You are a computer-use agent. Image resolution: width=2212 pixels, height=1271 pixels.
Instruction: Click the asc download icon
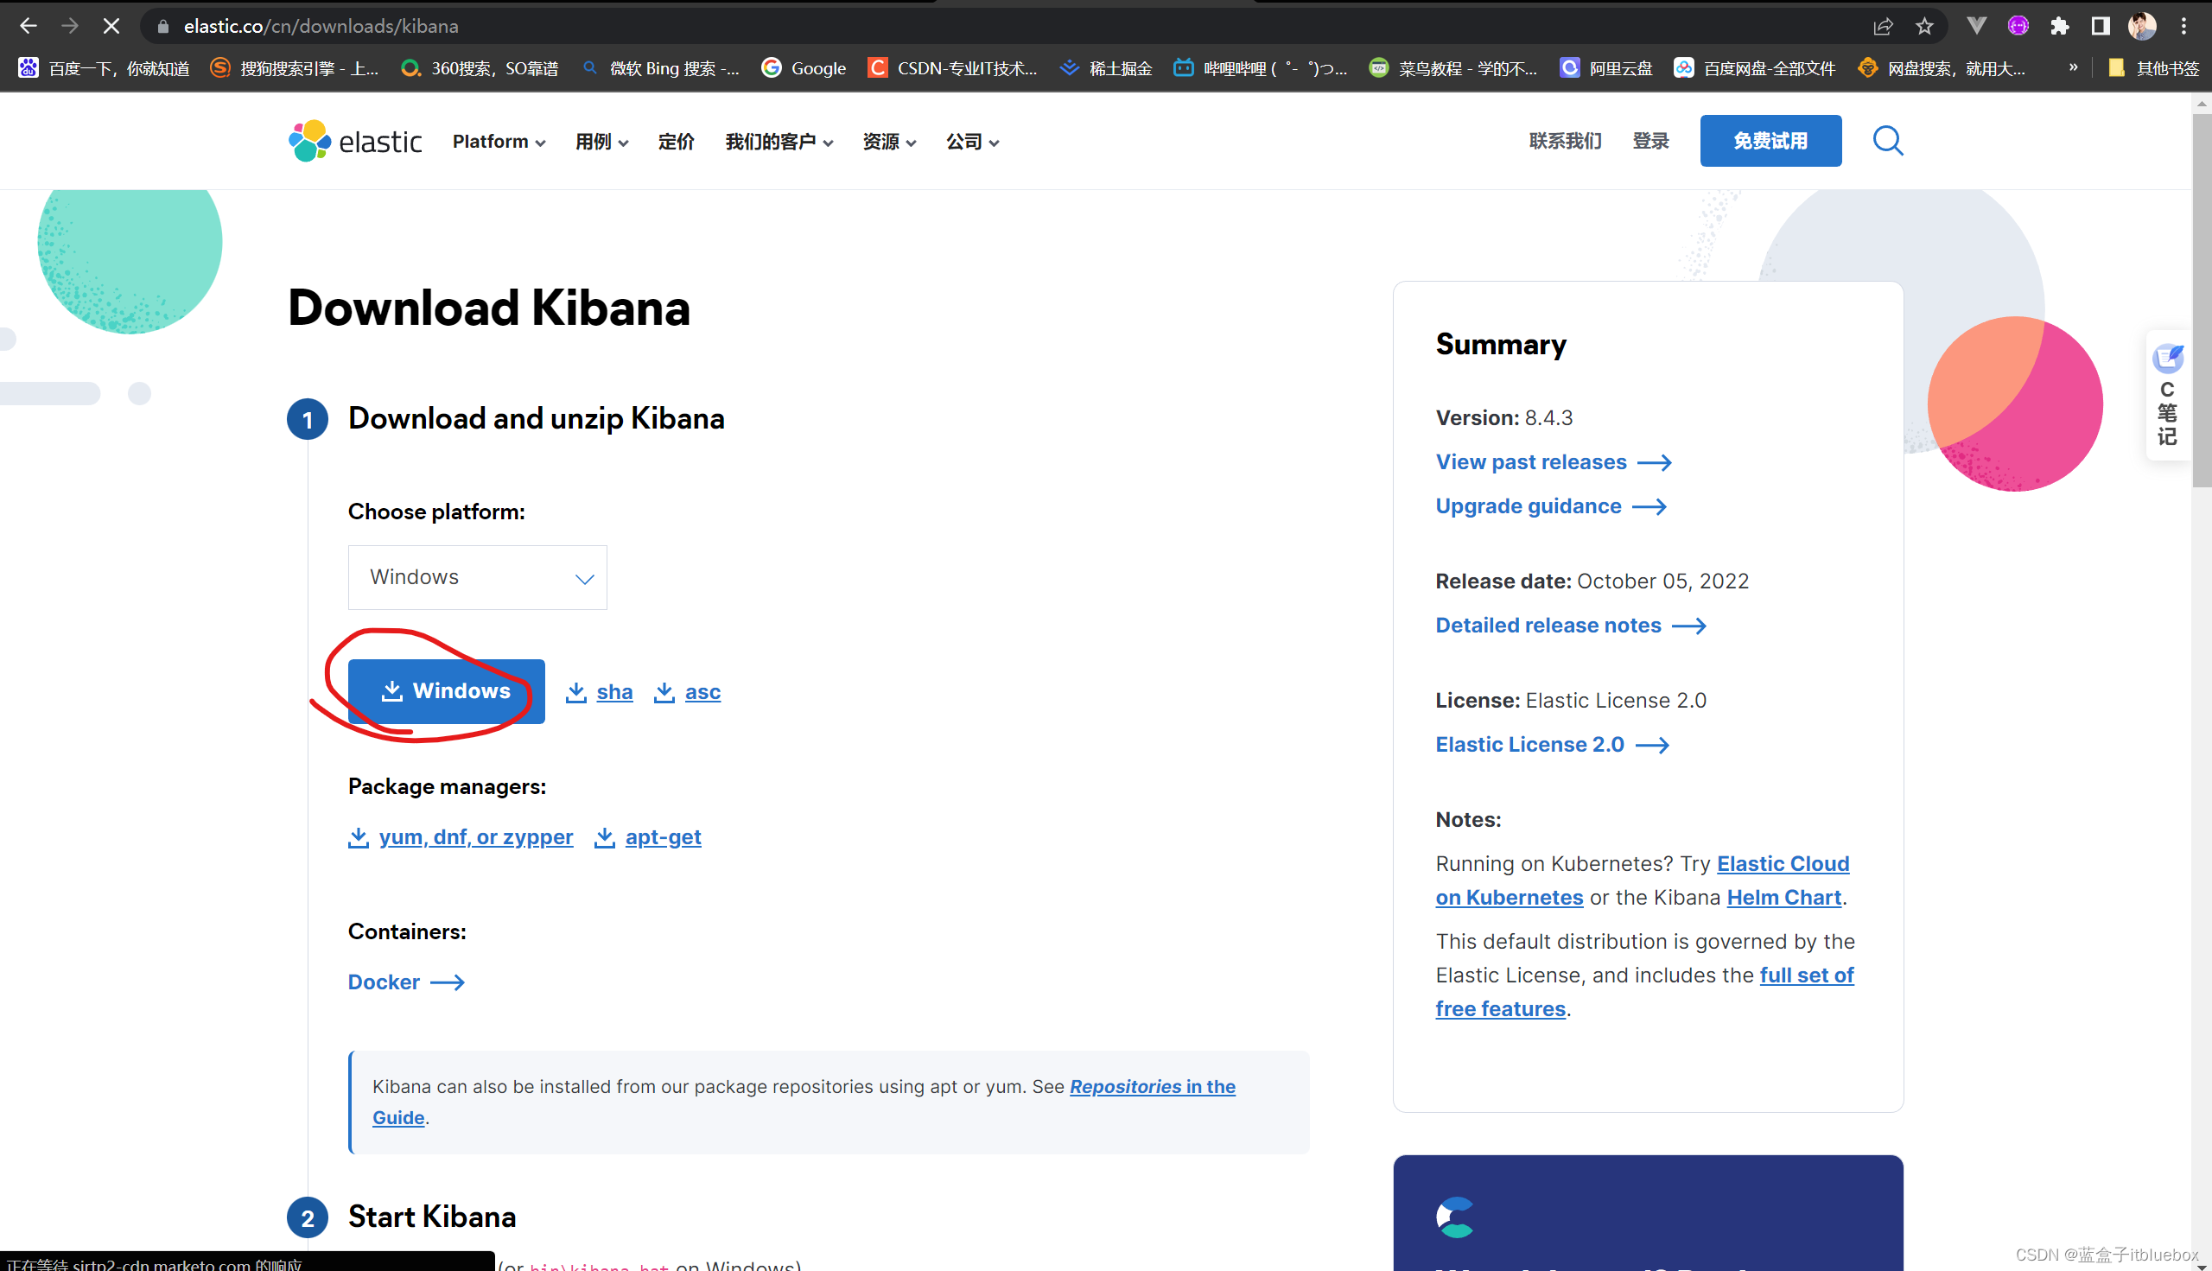click(x=664, y=691)
